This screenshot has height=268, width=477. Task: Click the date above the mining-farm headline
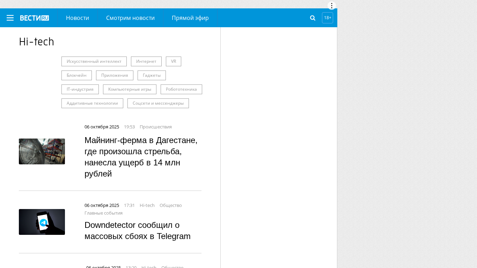click(x=102, y=127)
